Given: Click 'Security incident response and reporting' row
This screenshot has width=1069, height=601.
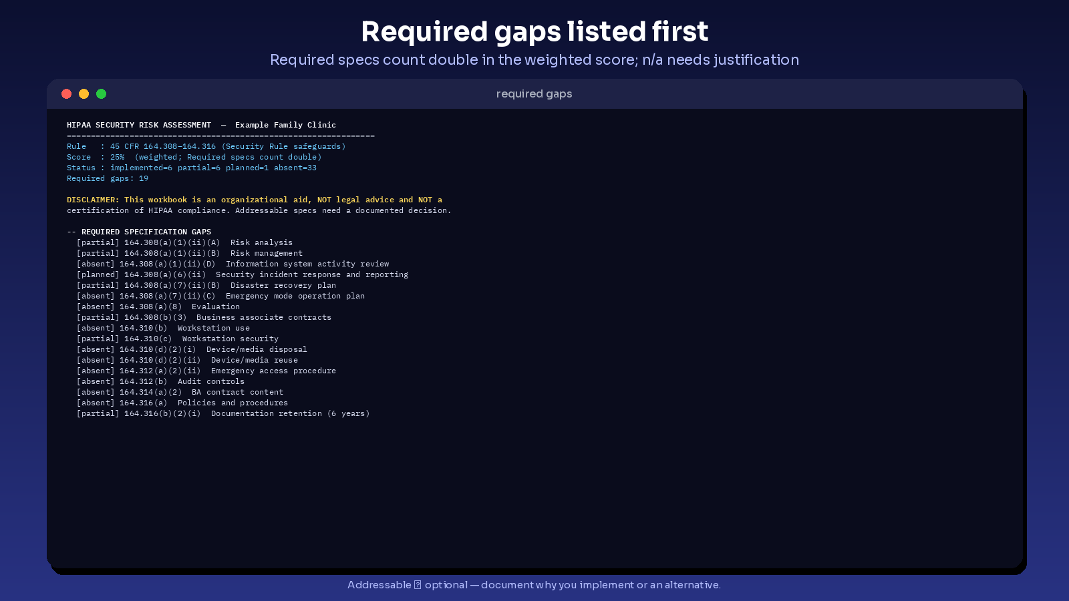Looking at the screenshot, I should point(243,274).
